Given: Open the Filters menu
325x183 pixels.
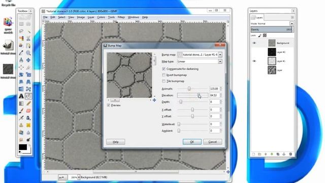Looking at the screenshot, I should pos(121,17).
